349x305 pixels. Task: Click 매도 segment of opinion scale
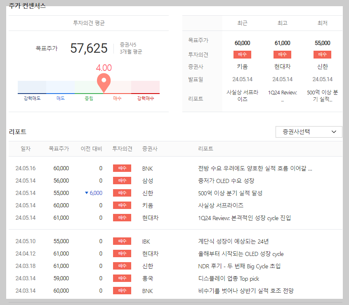point(61,87)
